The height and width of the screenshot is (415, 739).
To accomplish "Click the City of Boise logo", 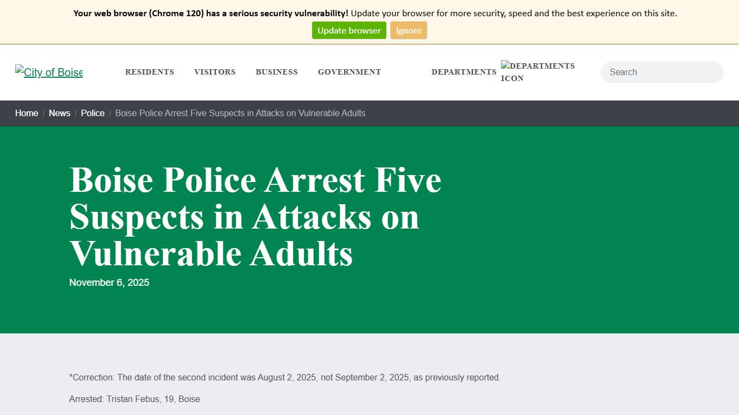I will click(49, 72).
